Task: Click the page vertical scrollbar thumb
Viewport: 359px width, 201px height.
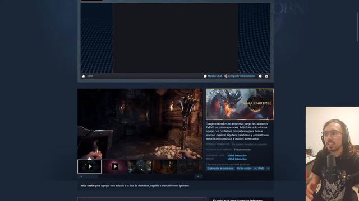Action: tap(357, 27)
